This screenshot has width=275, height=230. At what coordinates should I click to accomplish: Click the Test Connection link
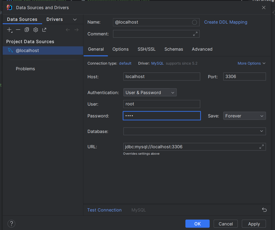pos(104,210)
